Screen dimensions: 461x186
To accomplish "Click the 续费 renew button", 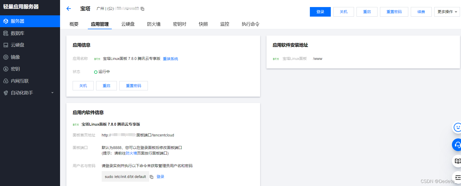I will click(x=421, y=12).
